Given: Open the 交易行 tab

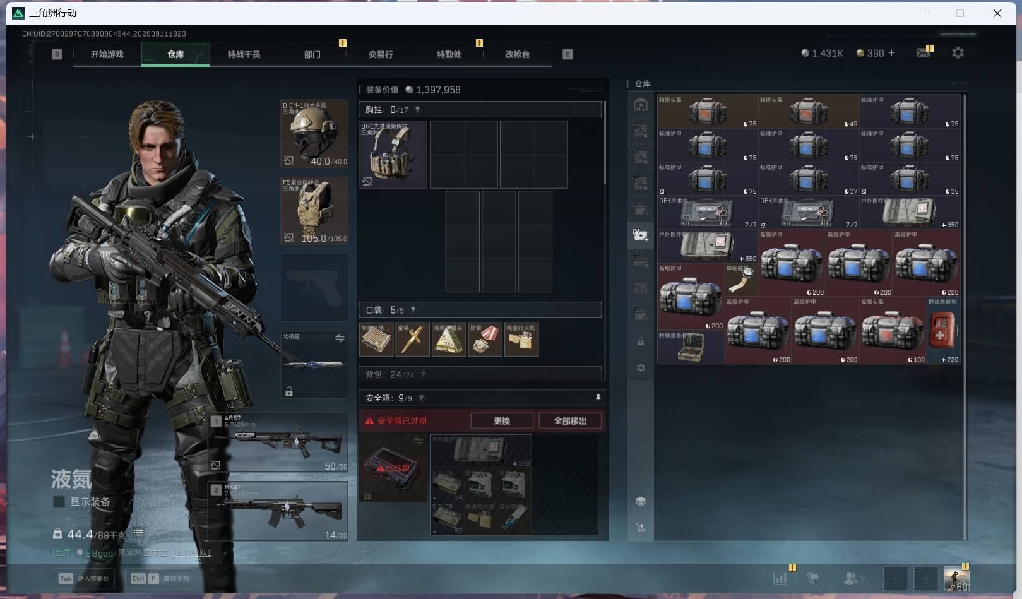Looking at the screenshot, I should pos(381,54).
